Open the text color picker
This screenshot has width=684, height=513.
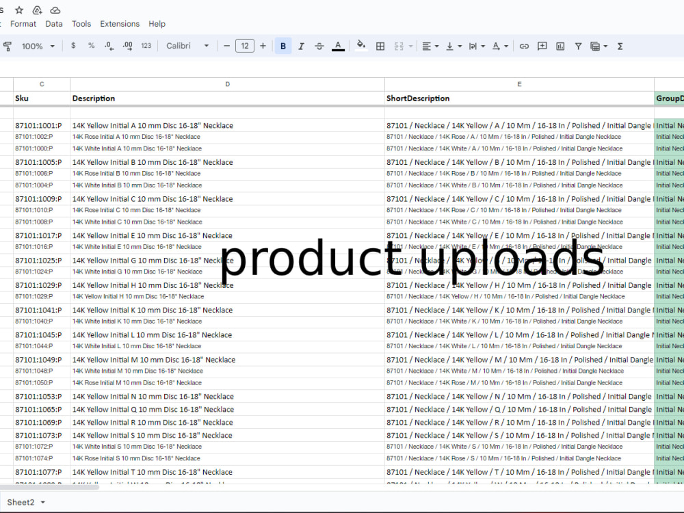point(338,46)
